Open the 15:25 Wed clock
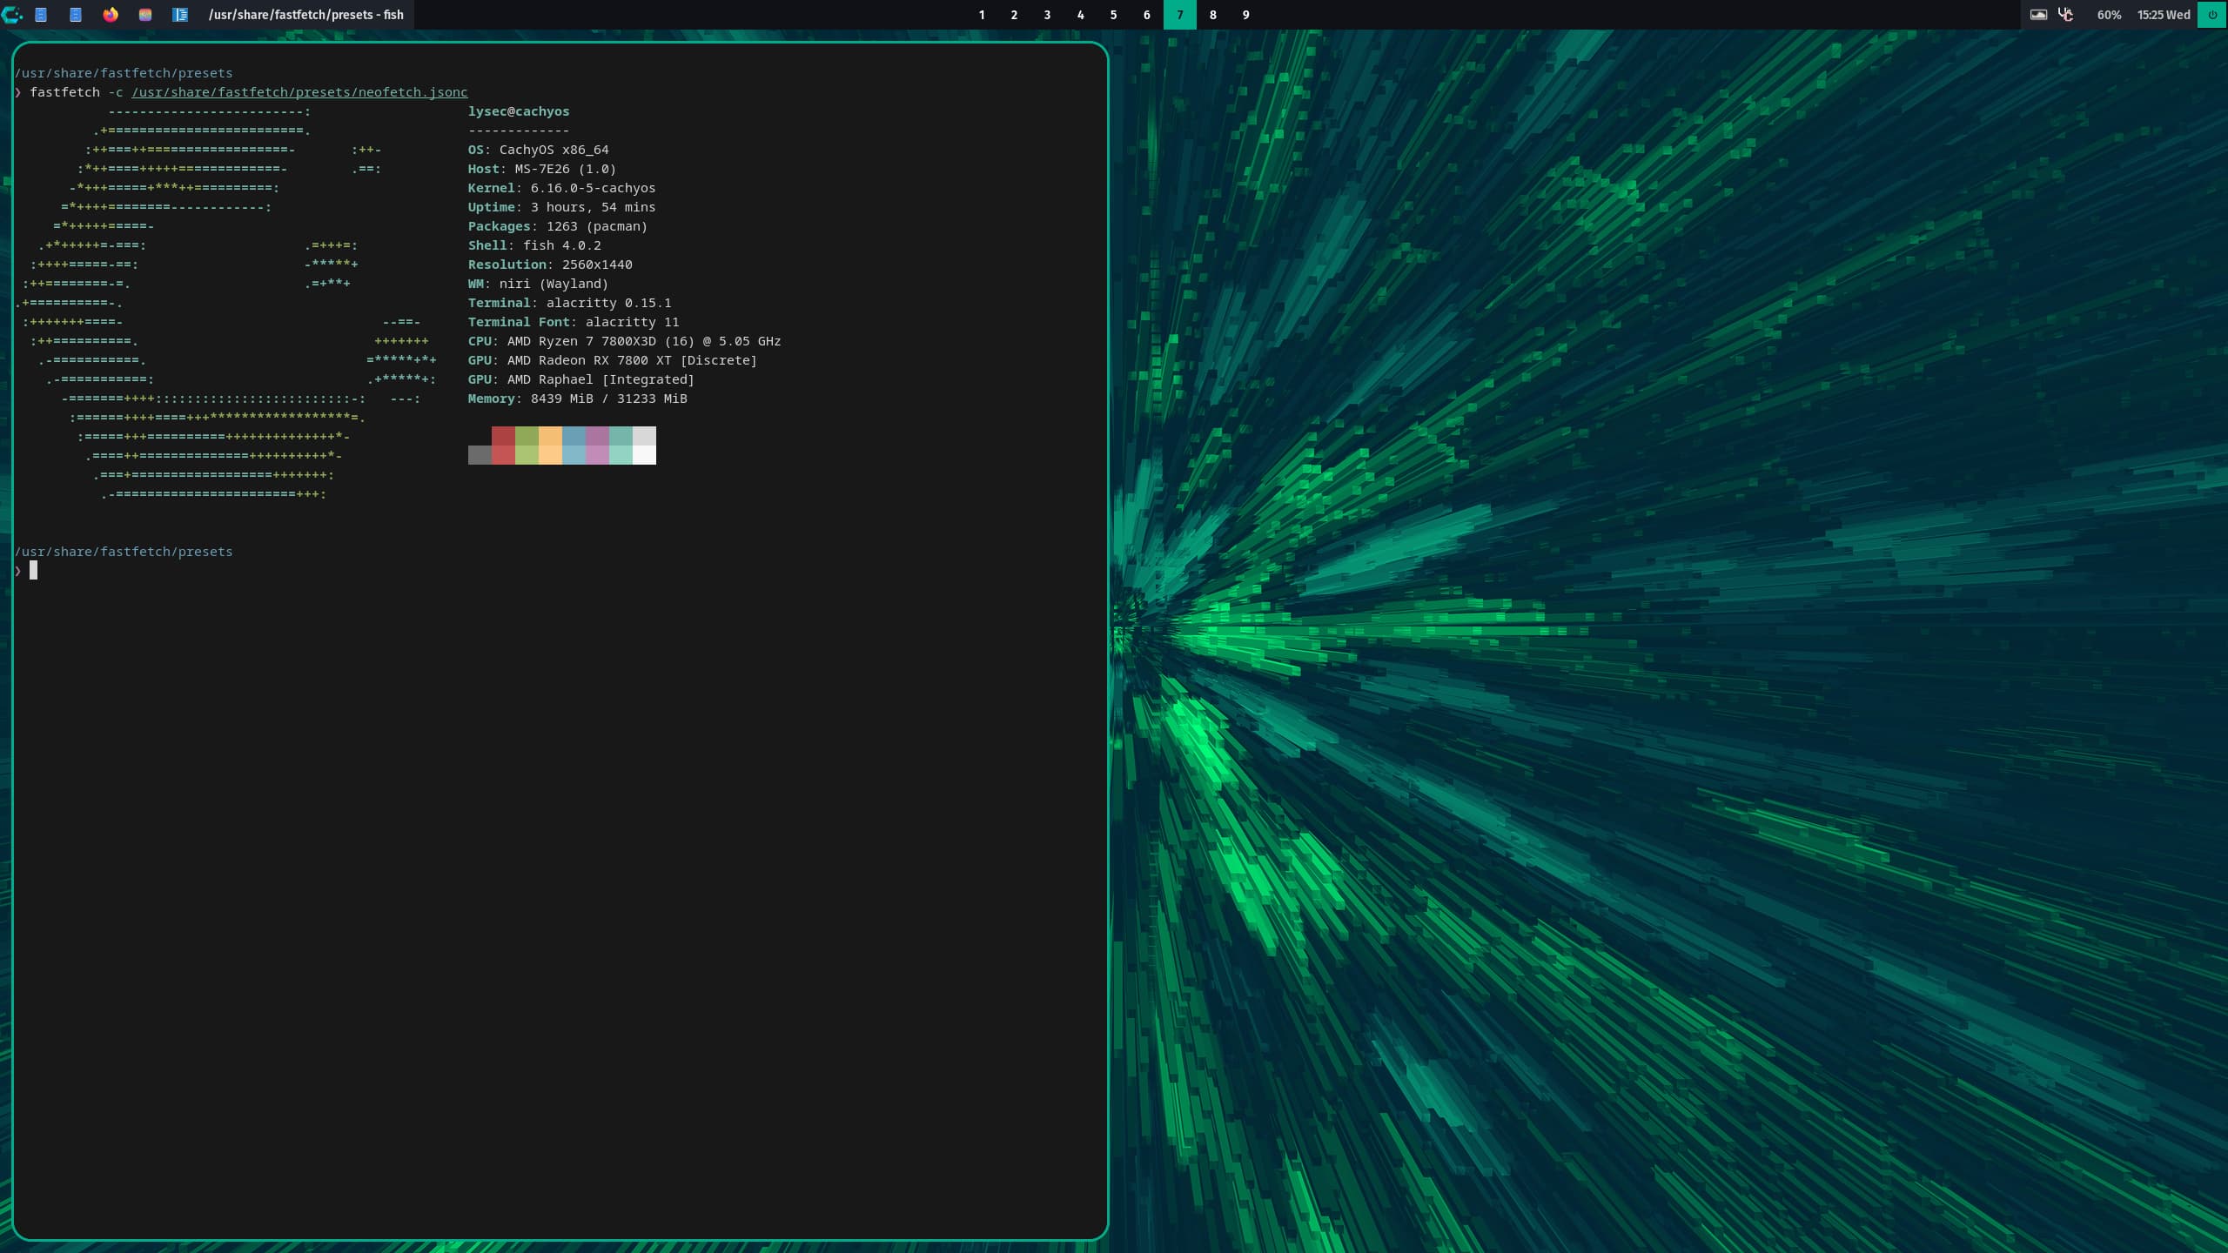2228x1253 pixels. pyautogui.click(x=2164, y=15)
